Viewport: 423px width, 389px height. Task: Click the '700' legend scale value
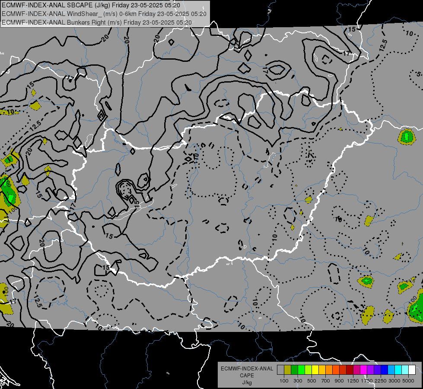(x=326, y=381)
